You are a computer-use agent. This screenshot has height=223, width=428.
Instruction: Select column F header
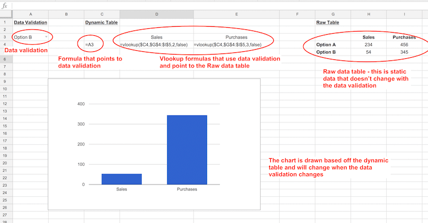click(297, 14)
